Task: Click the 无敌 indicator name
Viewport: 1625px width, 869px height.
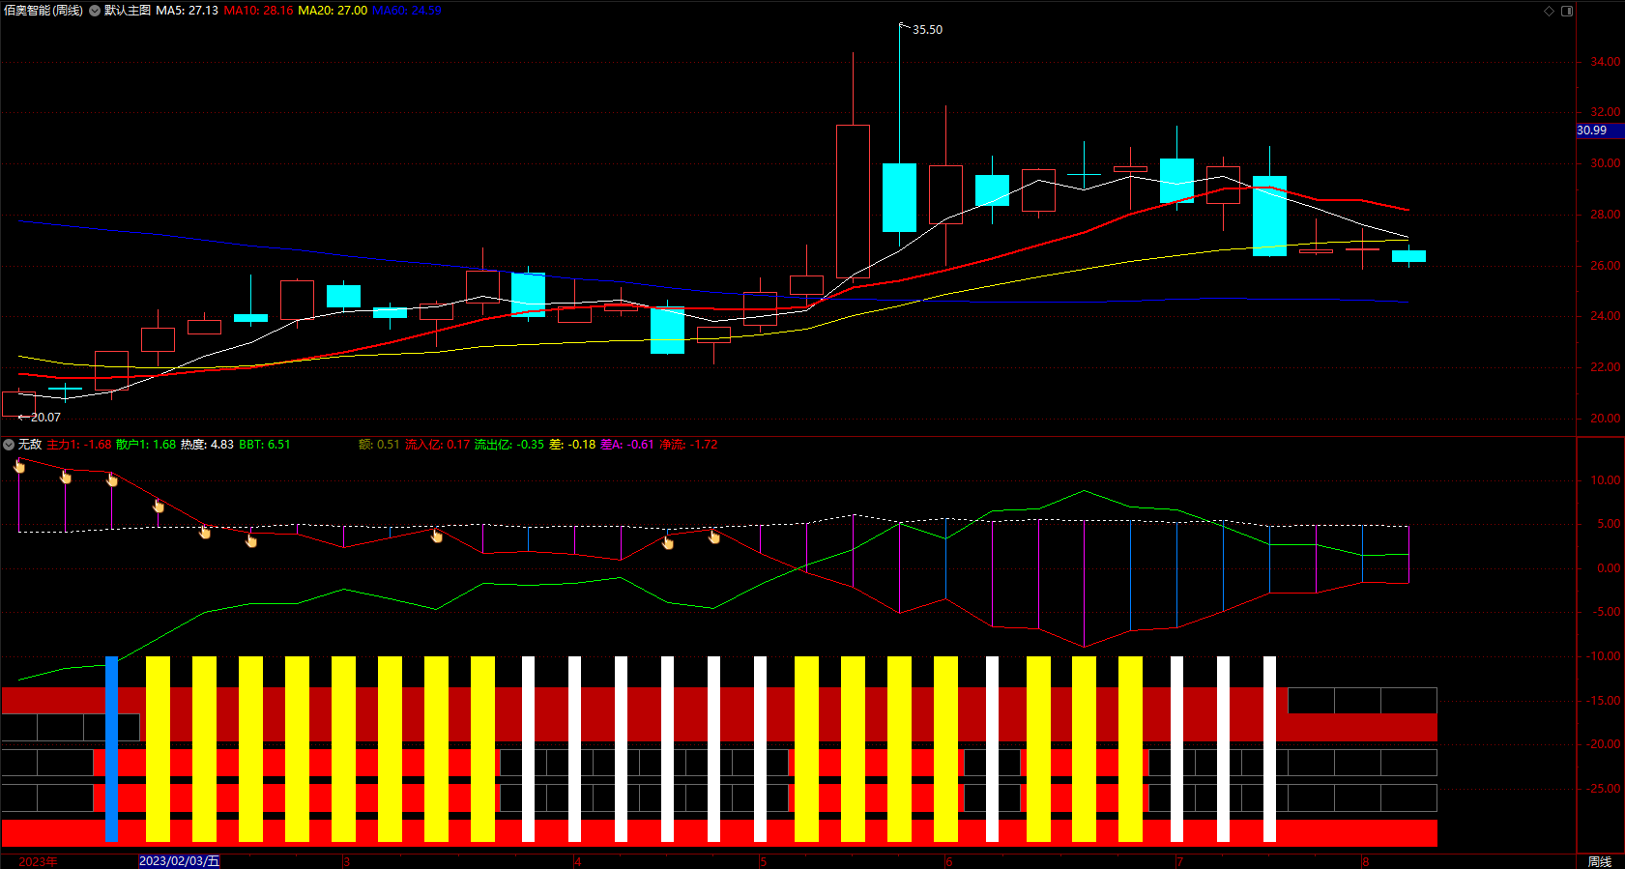Action: pos(30,445)
